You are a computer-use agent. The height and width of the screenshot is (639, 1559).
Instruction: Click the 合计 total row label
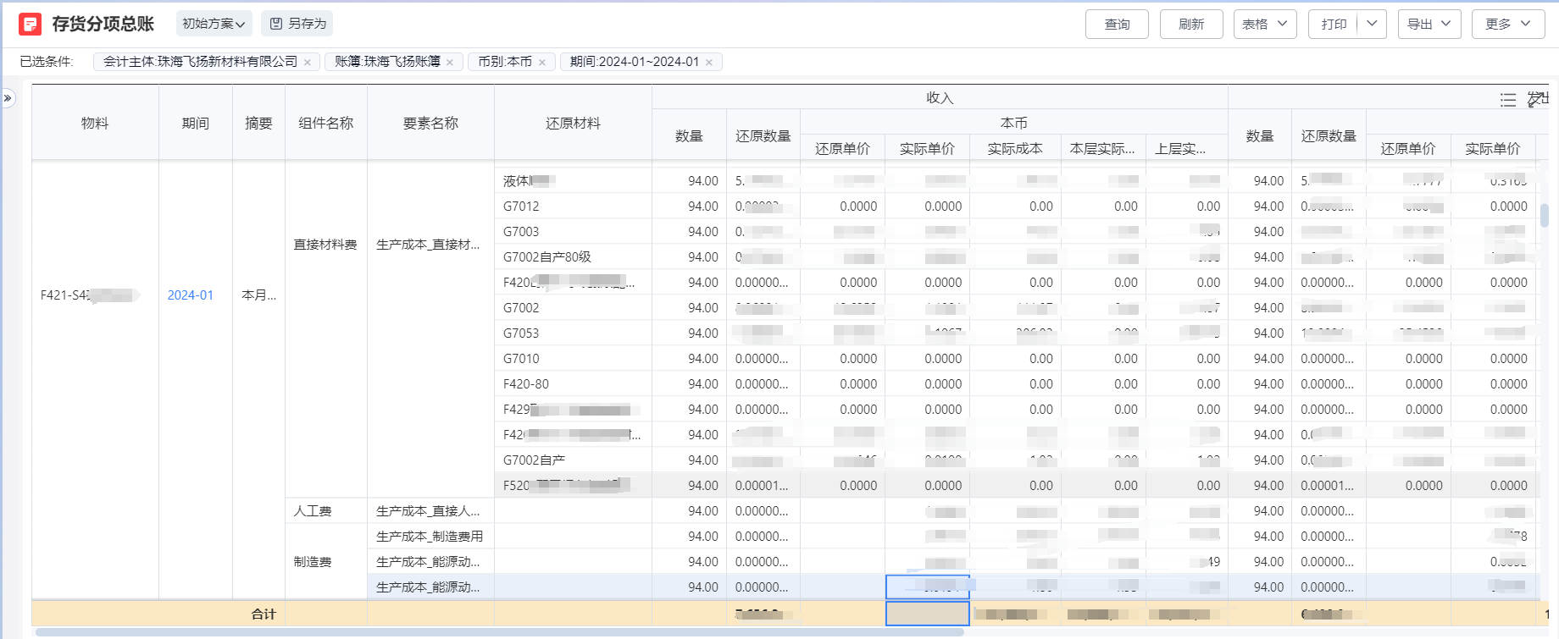pos(264,614)
